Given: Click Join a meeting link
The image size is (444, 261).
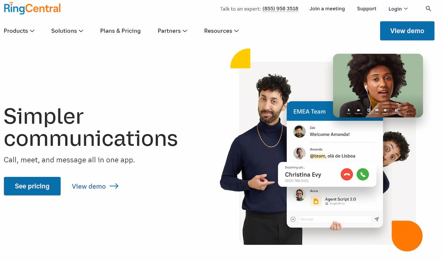Looking at the screenshot, I should [x=327, y=9].
